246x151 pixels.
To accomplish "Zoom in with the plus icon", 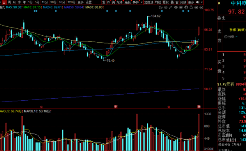I will click(x=196, y=7).
